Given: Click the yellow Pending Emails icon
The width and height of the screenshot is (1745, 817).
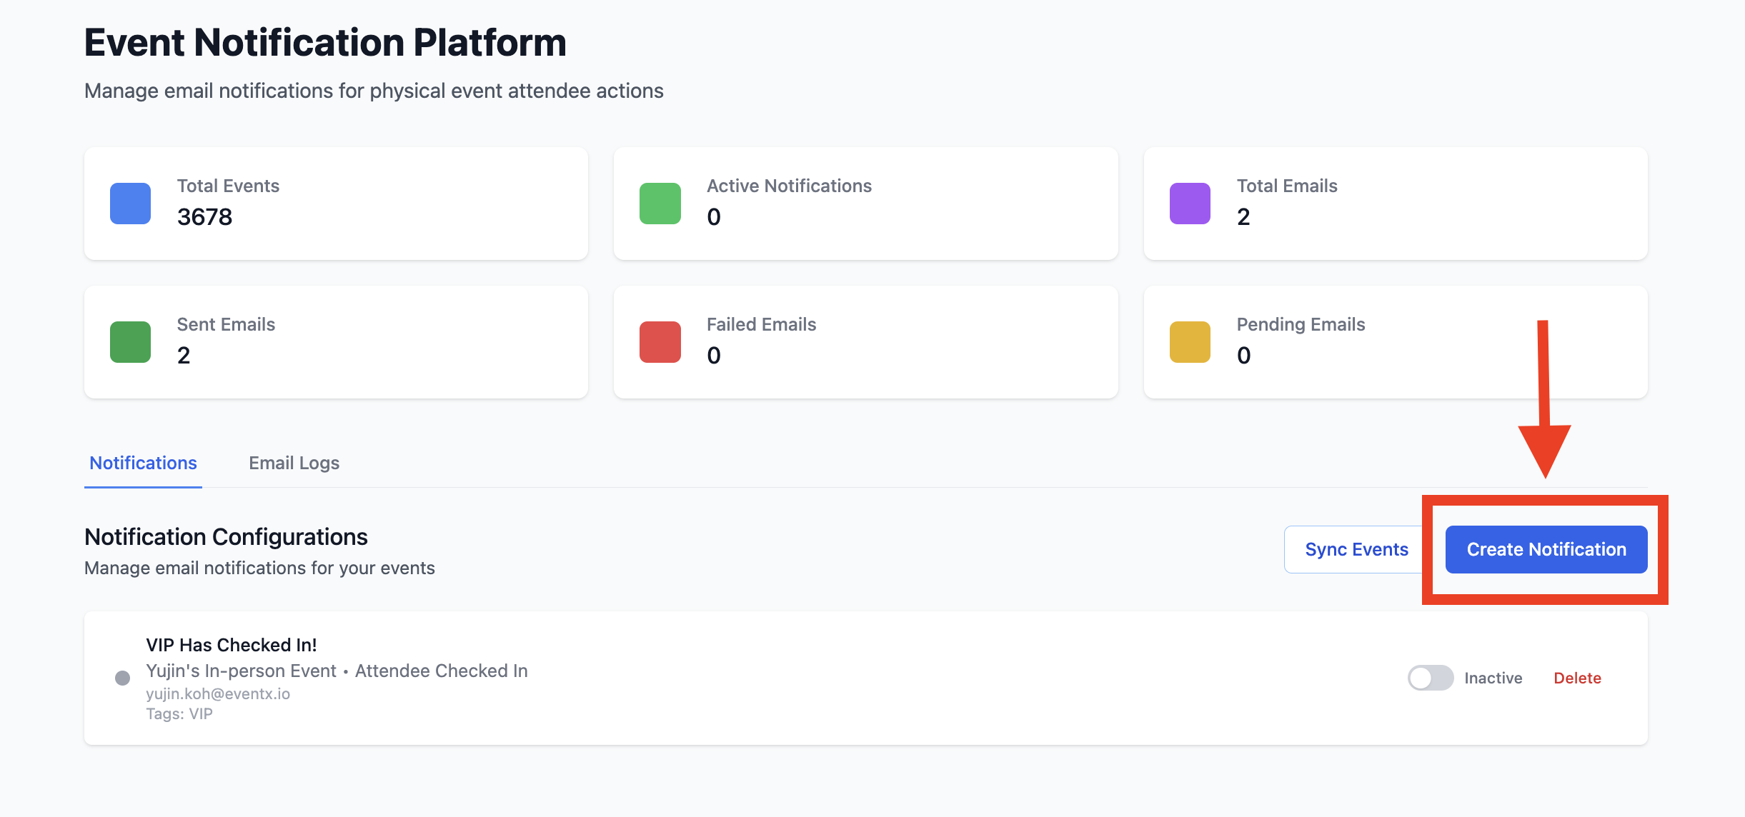Looking at the screenshot, I should point(1190,342).
